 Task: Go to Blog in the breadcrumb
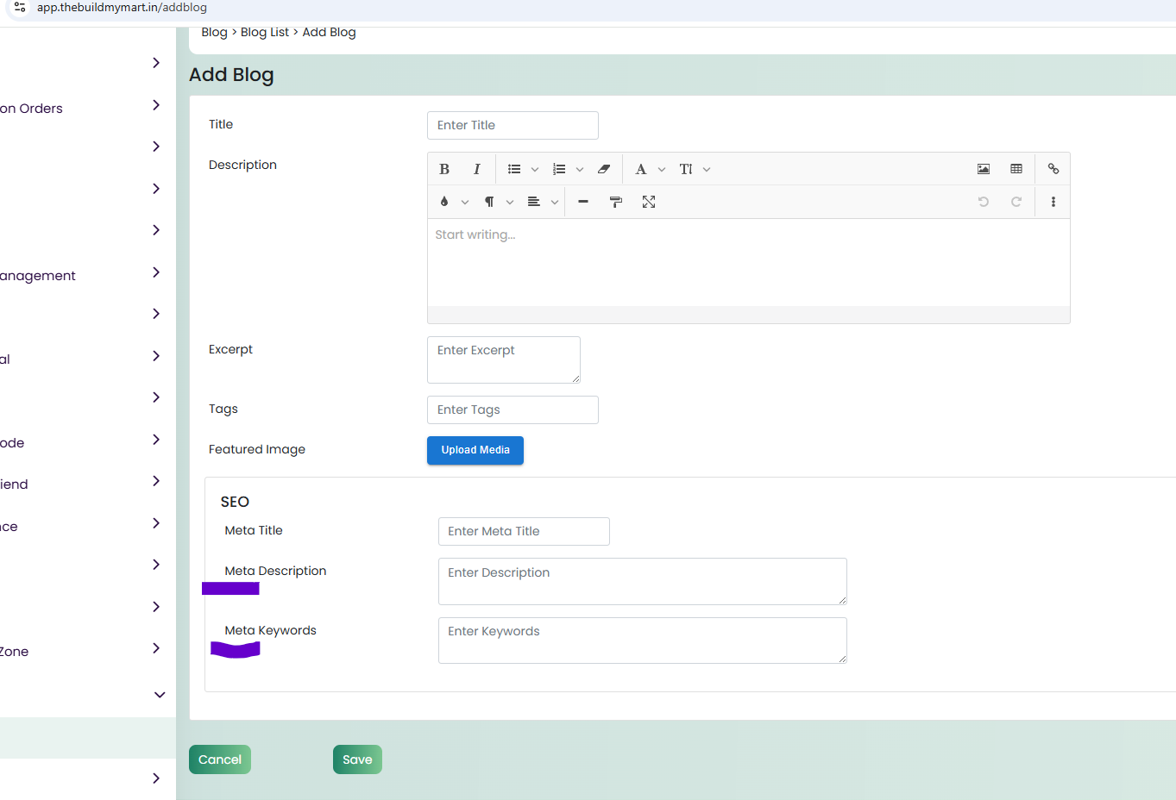[214, 32]
